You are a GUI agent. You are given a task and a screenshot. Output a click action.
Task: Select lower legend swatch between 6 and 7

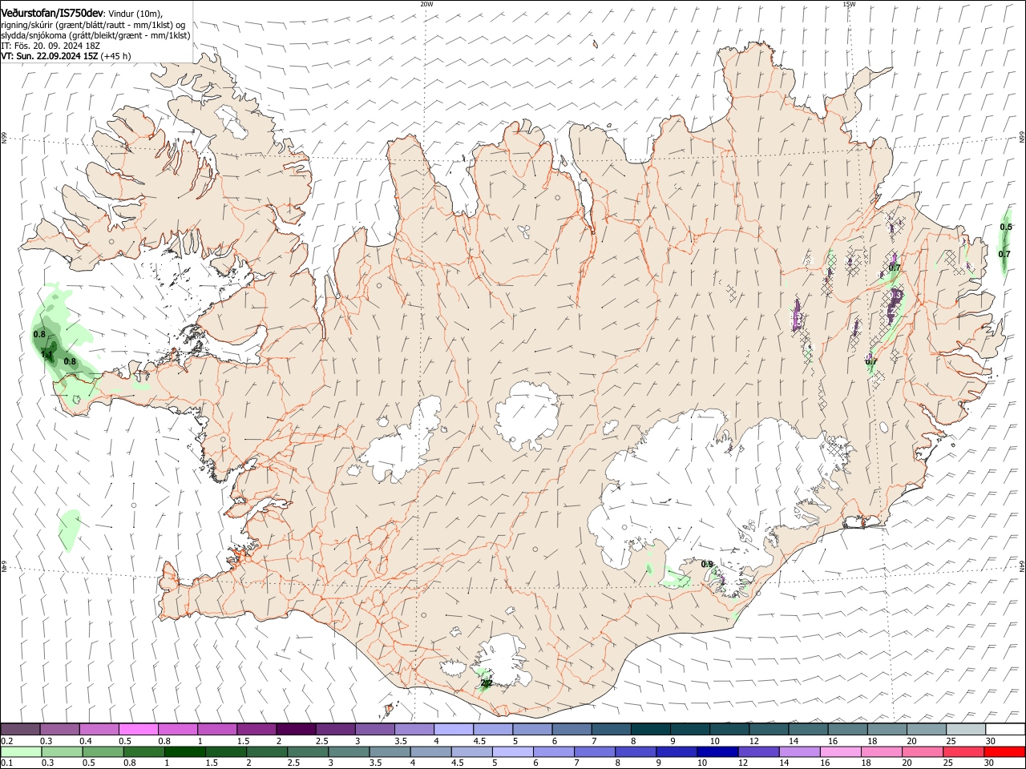coord(553,751)
